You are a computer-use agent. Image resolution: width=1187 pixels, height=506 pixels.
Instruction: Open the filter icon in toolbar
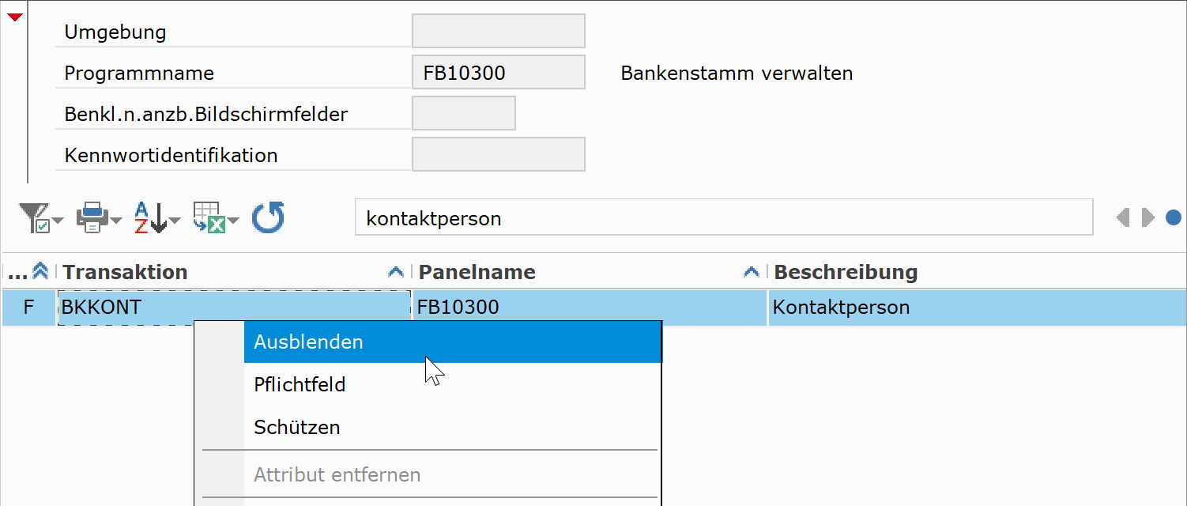pos(35,217)
